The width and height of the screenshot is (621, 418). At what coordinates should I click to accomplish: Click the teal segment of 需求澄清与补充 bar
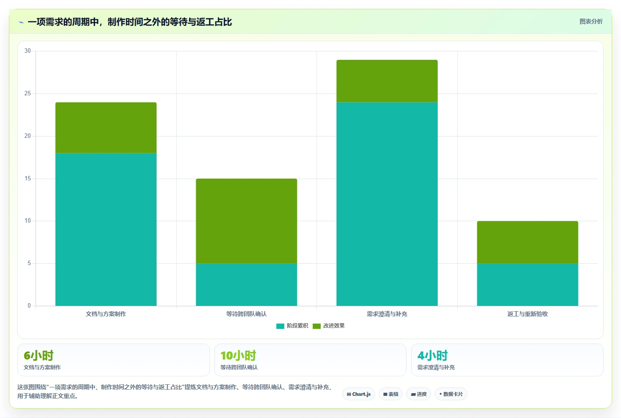tap(387, 204)
